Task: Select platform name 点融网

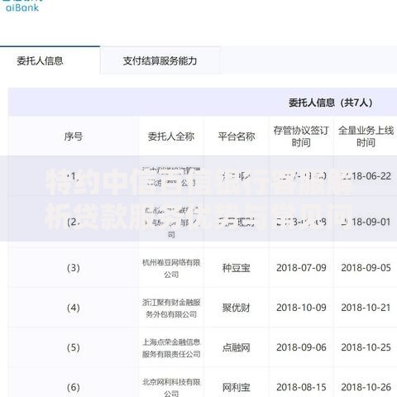Action: pyautogui.click(x=237, y=347)
